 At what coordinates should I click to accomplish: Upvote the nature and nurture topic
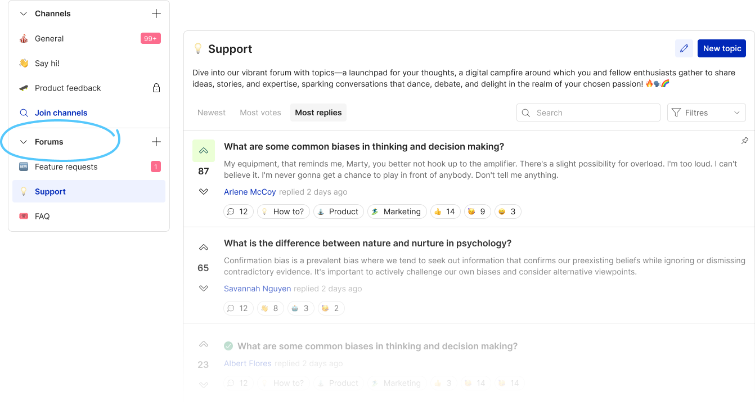tap(204, 247)
